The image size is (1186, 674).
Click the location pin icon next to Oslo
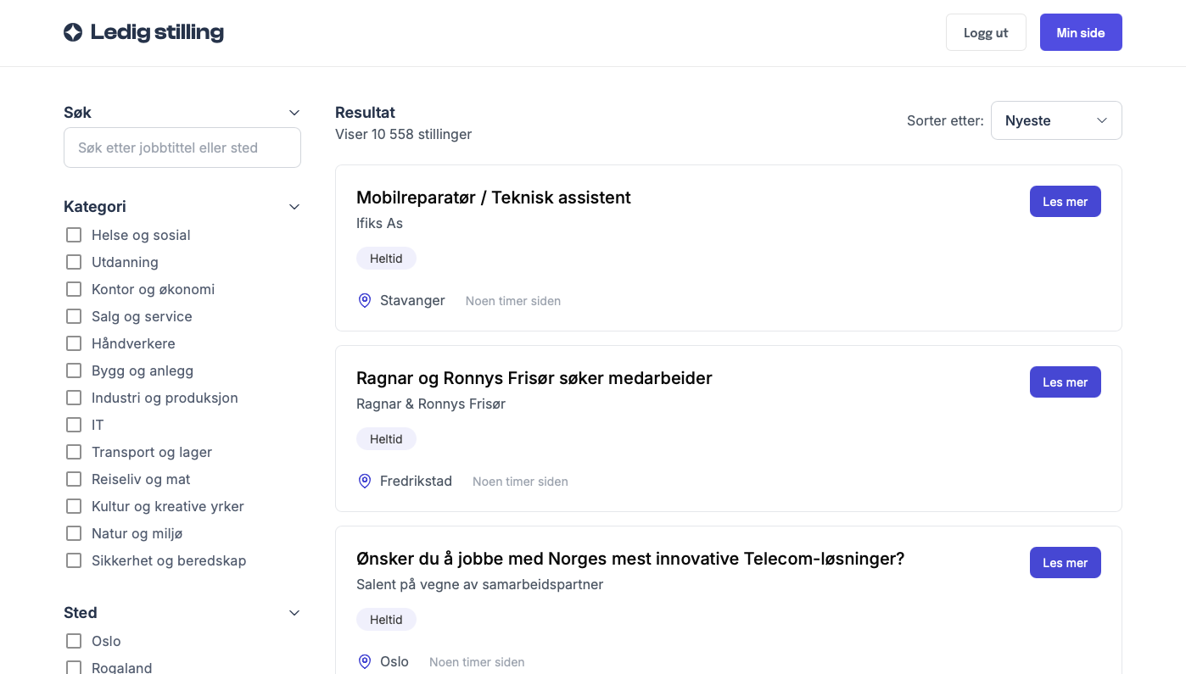click(x=365, y=661)
